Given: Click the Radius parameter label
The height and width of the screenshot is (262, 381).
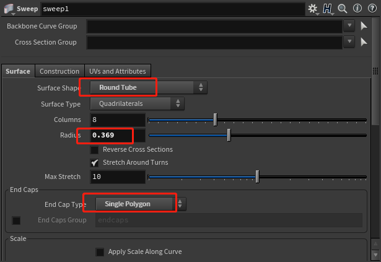Looking at the screenshot, I should coord(71,135).
